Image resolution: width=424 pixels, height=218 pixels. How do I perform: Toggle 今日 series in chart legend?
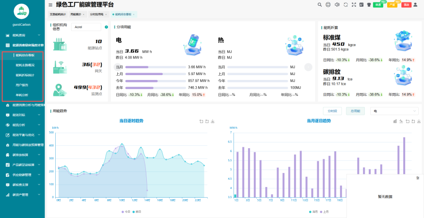point(126,212)
